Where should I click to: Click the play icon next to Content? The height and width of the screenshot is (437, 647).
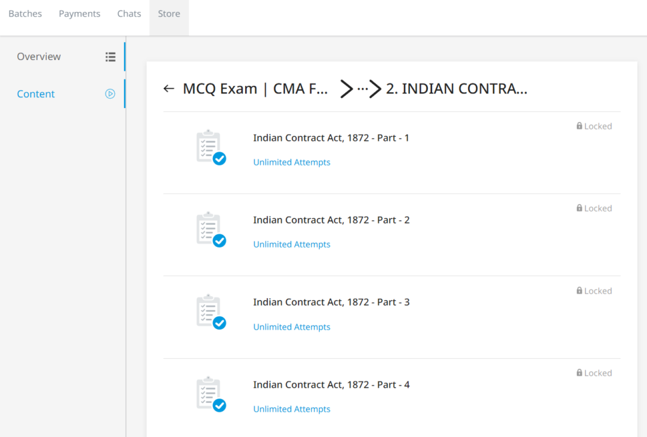tap(110, 94)
